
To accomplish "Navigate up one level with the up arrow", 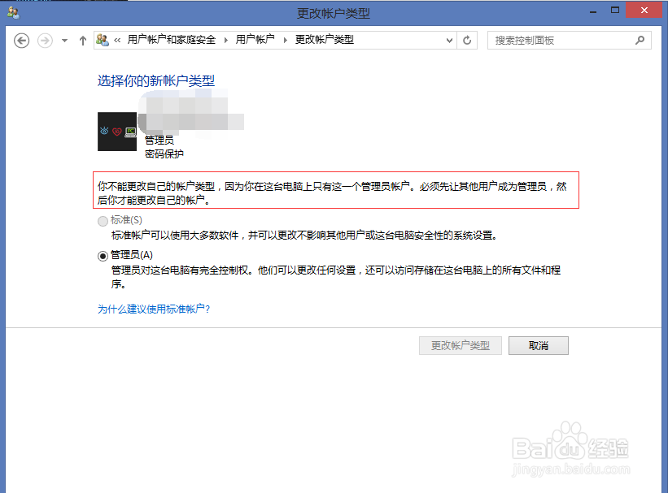I will 82,40.
